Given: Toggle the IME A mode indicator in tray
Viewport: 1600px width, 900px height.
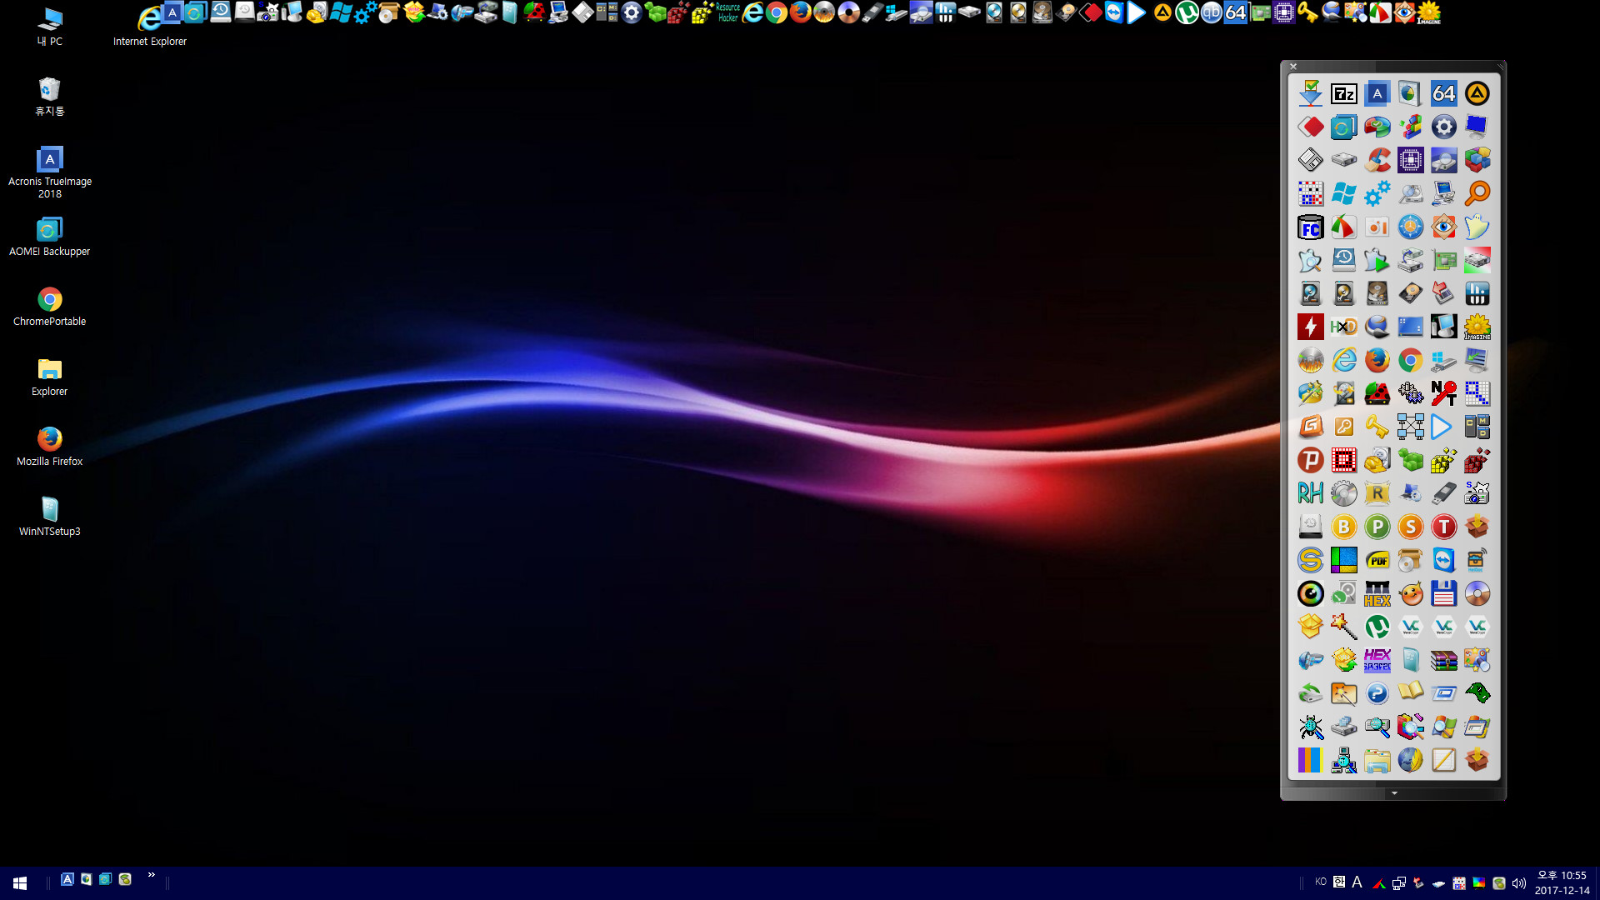Looking at the screenshot, I should click(1357, 882).
